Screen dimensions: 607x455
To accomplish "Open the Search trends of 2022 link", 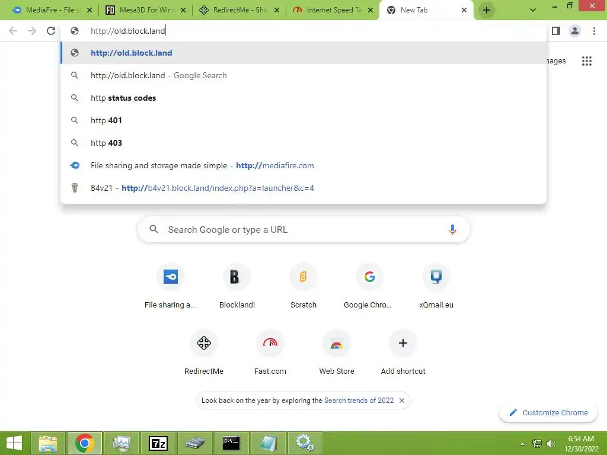I will [x=359, y=400].
